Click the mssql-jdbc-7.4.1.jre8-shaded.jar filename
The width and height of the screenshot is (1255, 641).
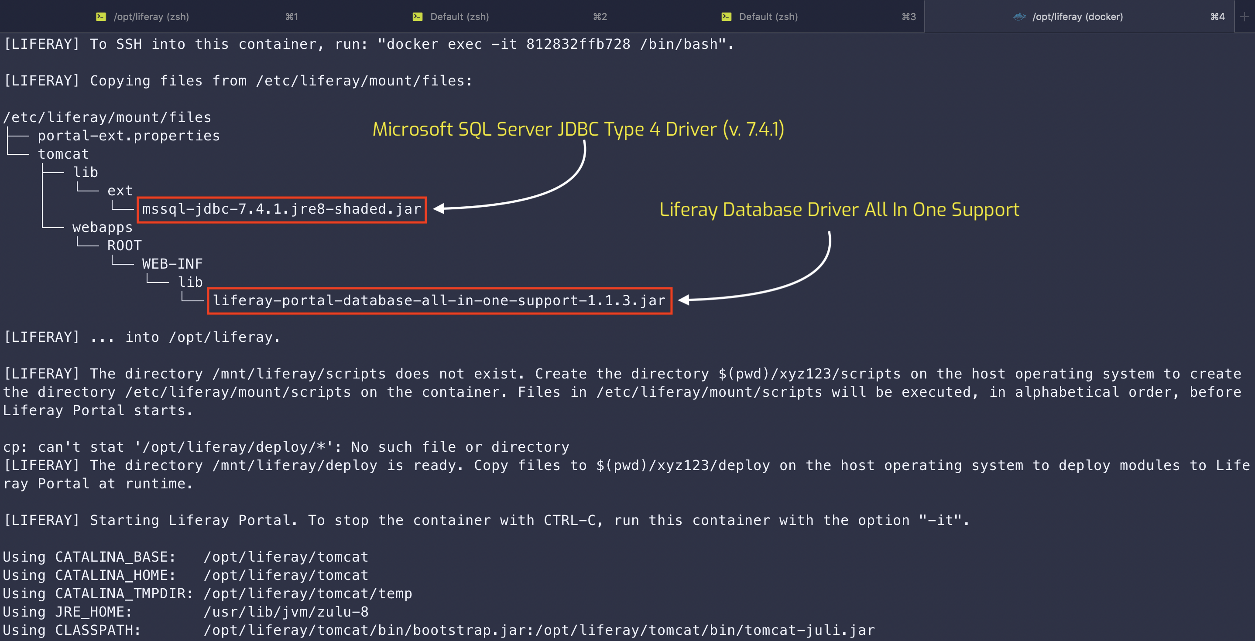coord(281,209)
